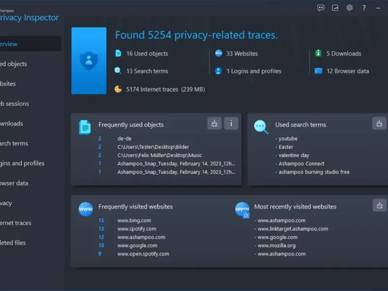
Task: Select www.google.com in most recently visited
Action: (x=277, y=237)
